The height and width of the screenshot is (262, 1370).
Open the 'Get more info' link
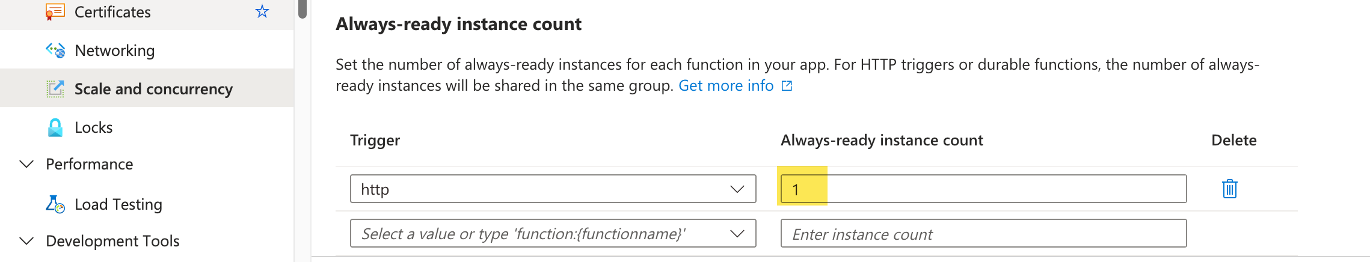coord(725,86)
